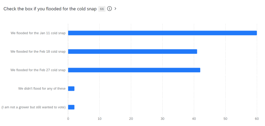Click 'We flooded for the Feb 18' label

tap(38, 51)
